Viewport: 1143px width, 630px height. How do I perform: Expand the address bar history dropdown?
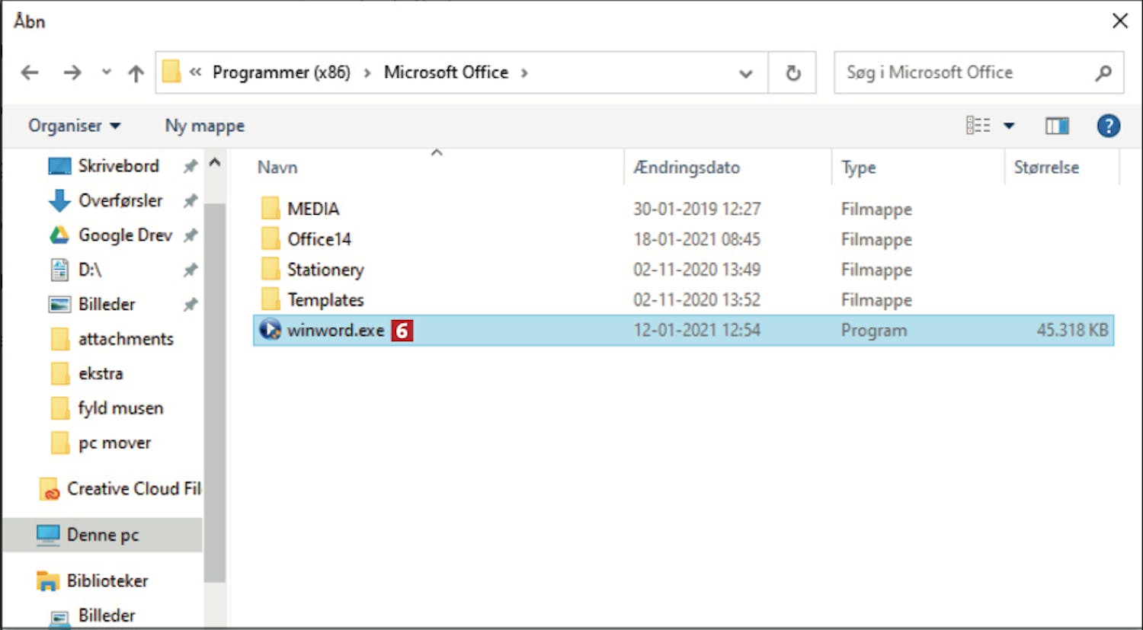tap(745, 73)
